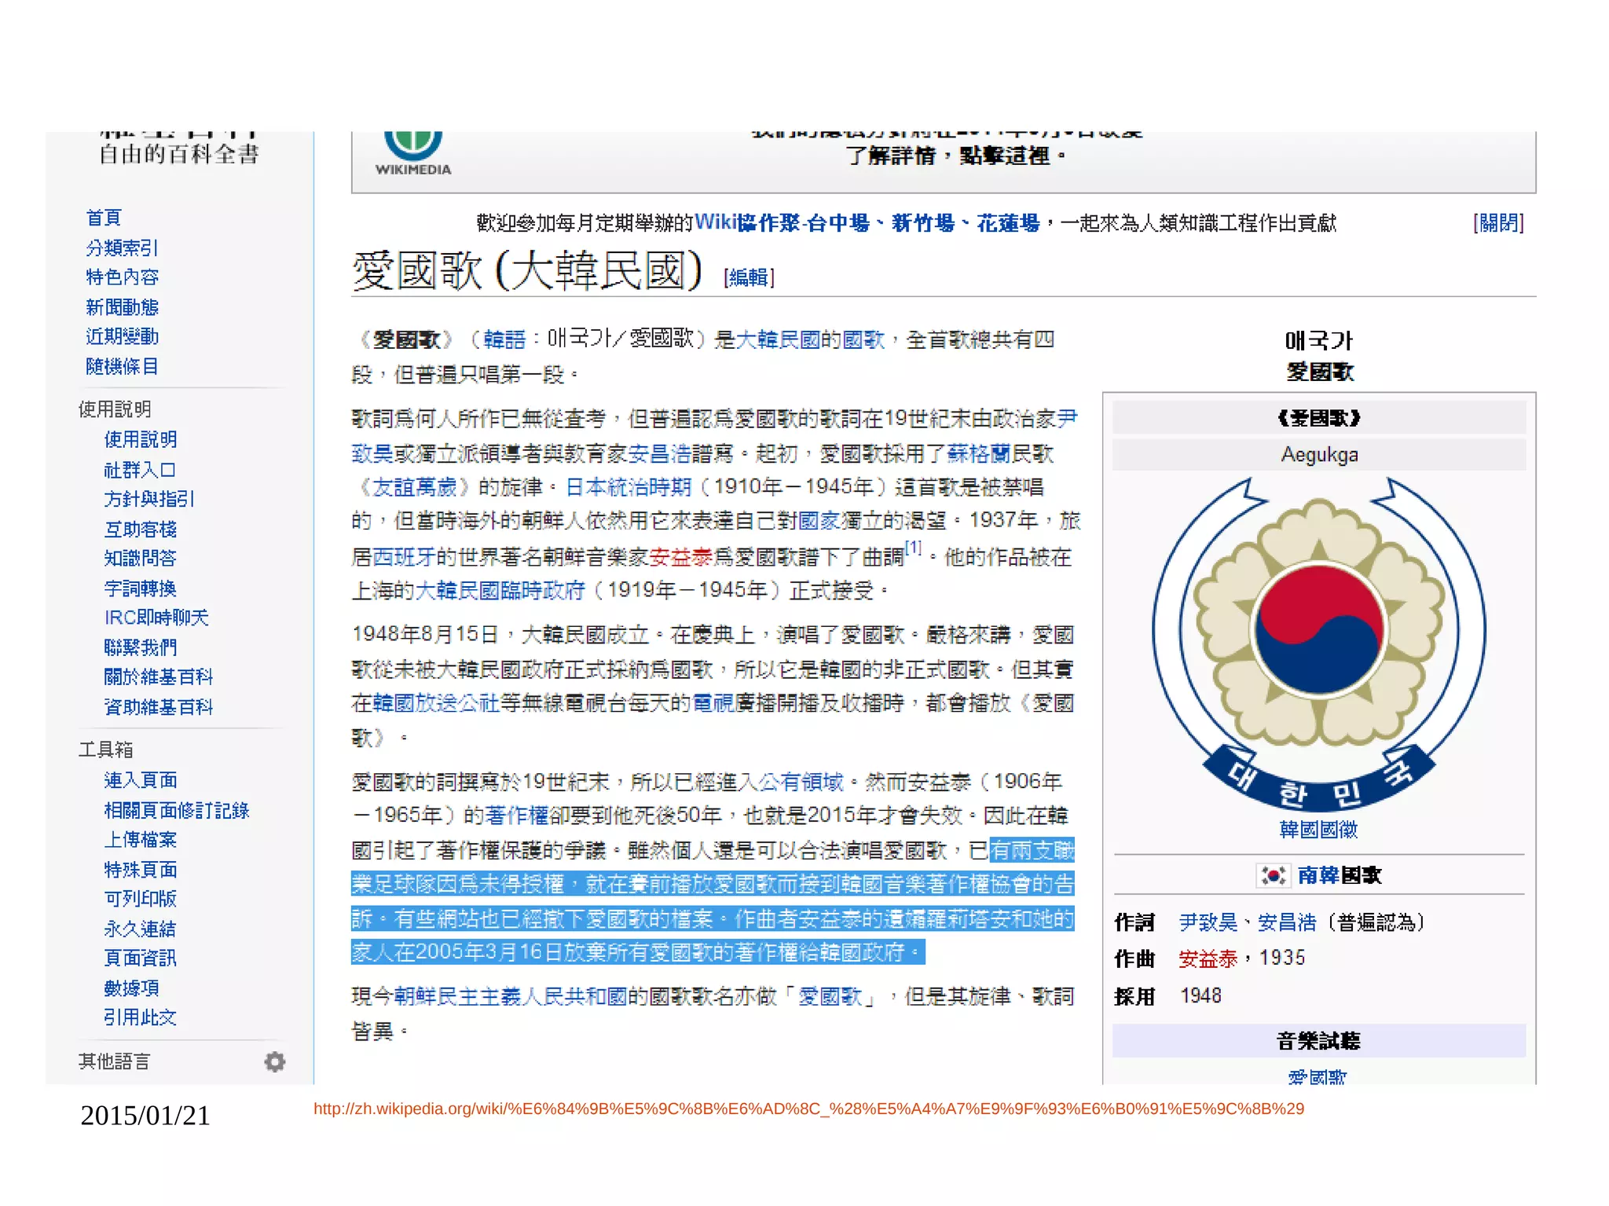Open 可列印版 toolbox link

coord(141,898)
